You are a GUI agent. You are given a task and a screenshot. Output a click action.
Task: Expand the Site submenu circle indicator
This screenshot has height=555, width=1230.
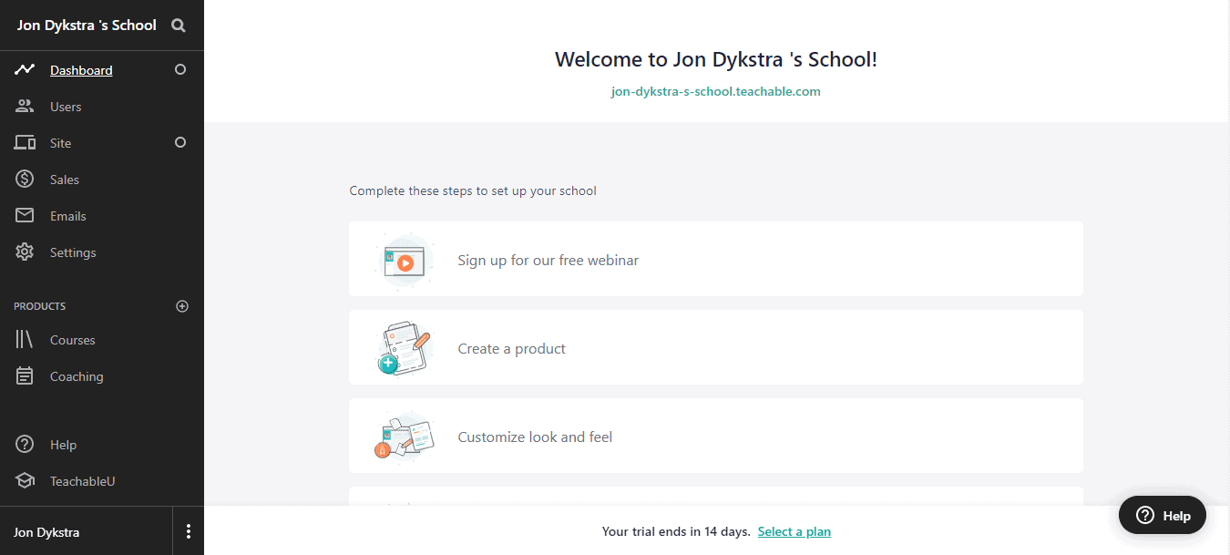point(180,142)
